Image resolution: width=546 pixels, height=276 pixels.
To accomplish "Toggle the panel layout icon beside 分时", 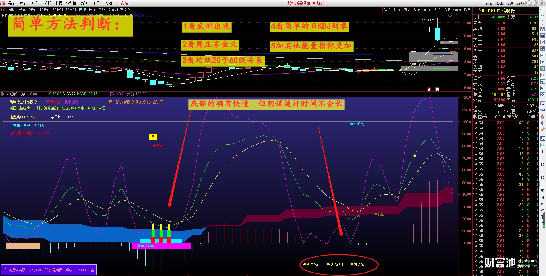I will point(3,10).
